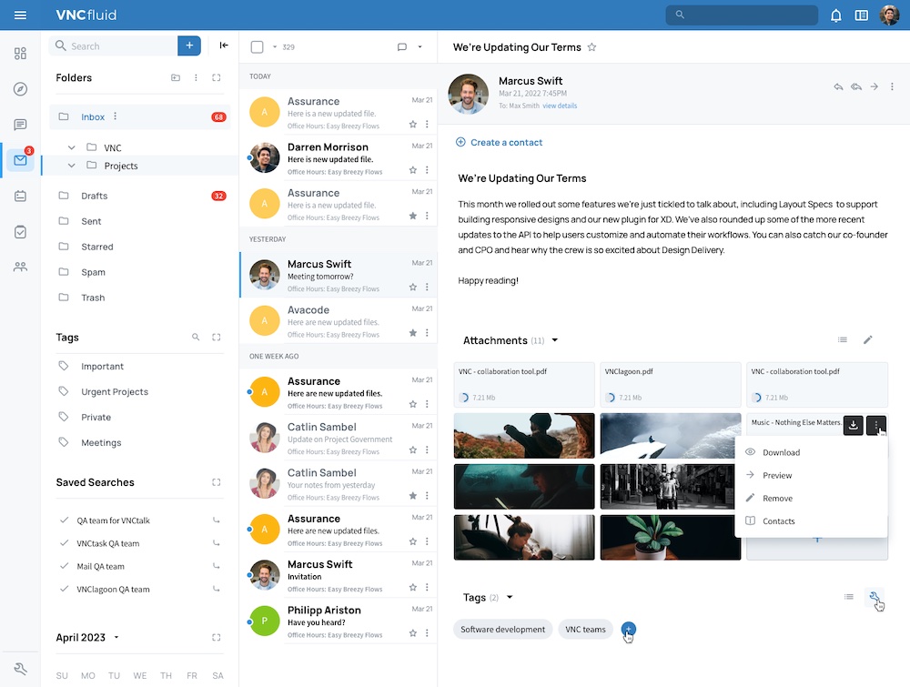Choose Remove from attachment context menu

tap(777, 498)
